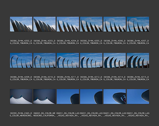Open the 06586_ZV4N_4212 thumbnail

91,60
